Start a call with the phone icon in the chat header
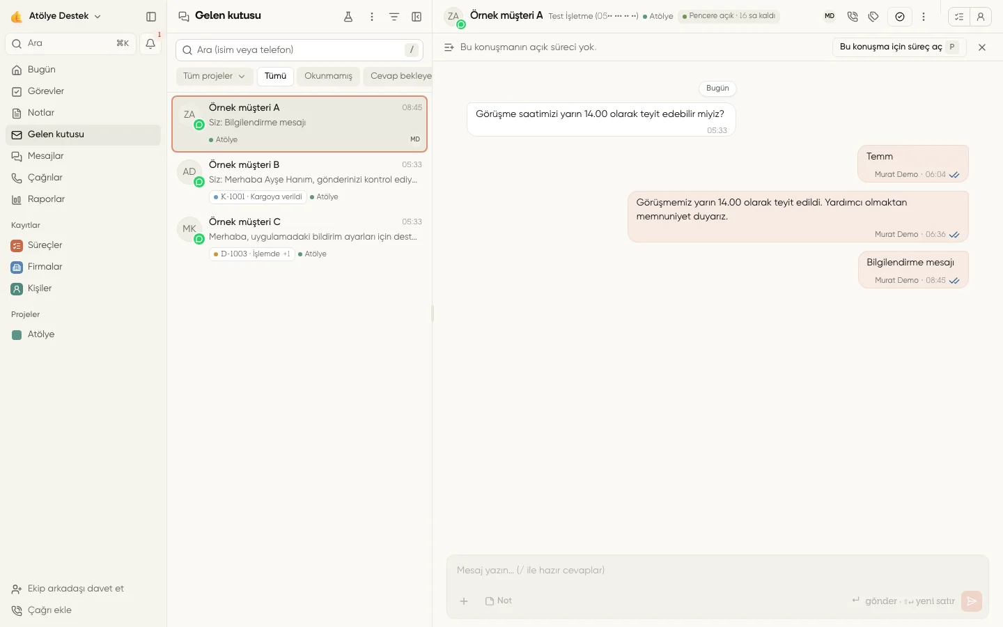 (853, 17)
